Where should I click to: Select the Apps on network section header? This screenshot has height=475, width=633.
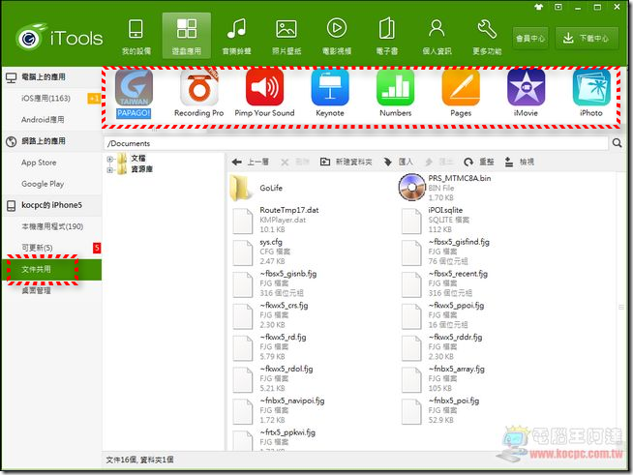51,141
